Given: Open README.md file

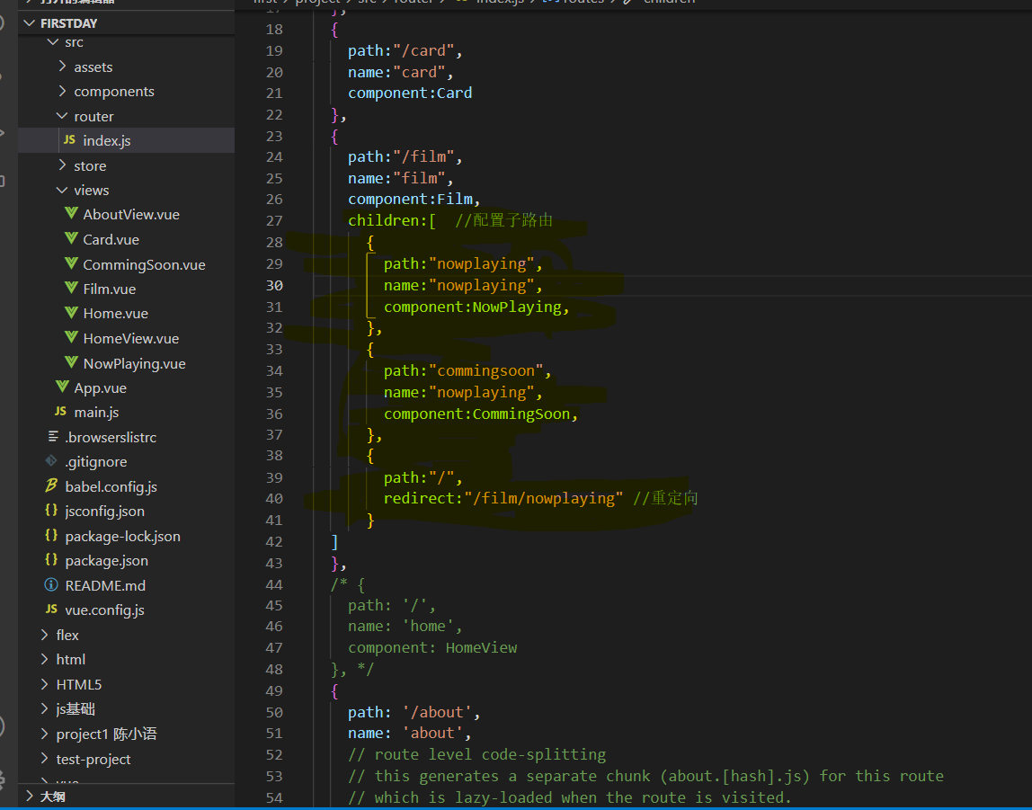Looking at the screenshot, I should coord(105,585).
